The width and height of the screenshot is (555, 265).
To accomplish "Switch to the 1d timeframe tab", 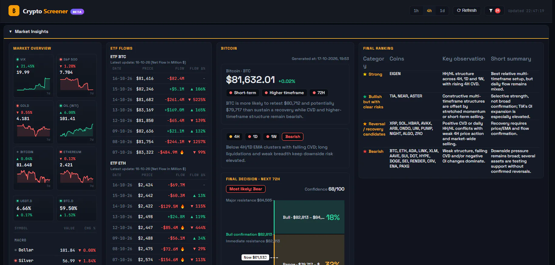I will point(442,11).
